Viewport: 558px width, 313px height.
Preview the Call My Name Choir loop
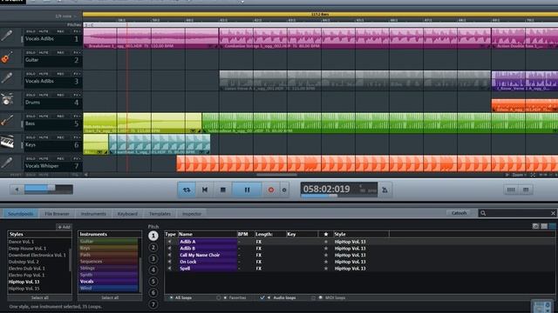pyautogui.click(x=170, y=255)
